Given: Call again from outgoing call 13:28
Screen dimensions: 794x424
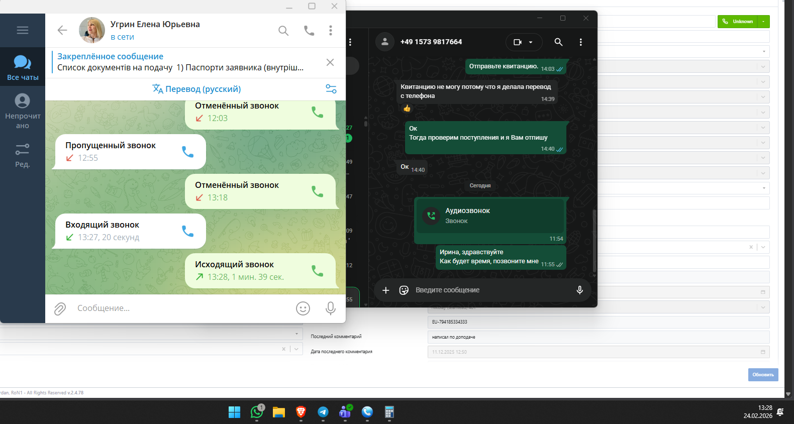Looking at the screenshot, I should [317, 271].
